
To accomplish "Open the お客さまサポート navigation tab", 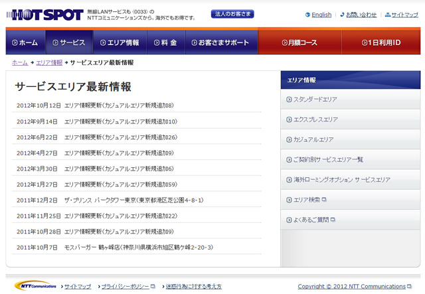I will click(x=221, y=42).
